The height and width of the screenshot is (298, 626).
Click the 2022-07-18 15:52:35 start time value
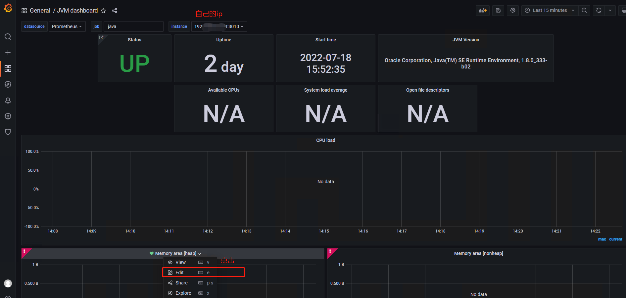[326, 64]
